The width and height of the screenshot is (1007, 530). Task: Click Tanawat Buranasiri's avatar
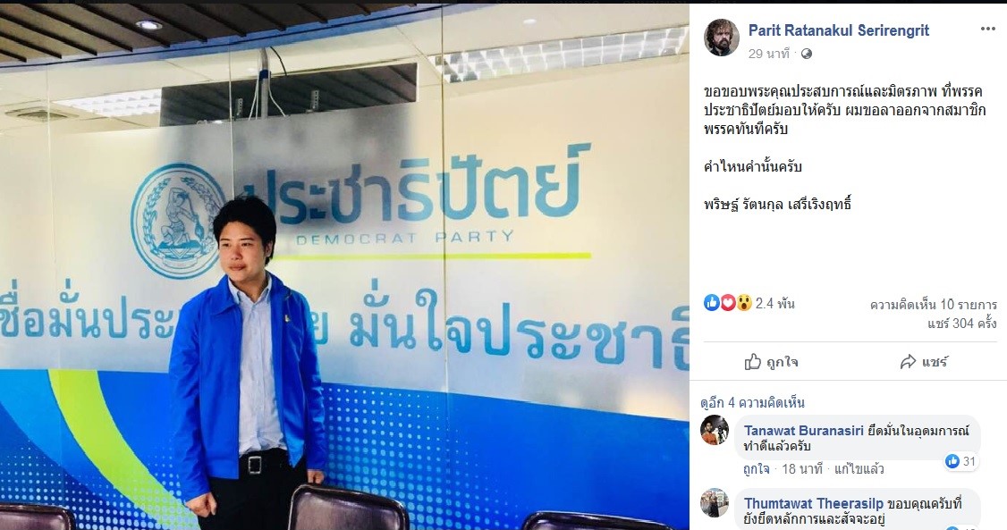click(715, 430)
